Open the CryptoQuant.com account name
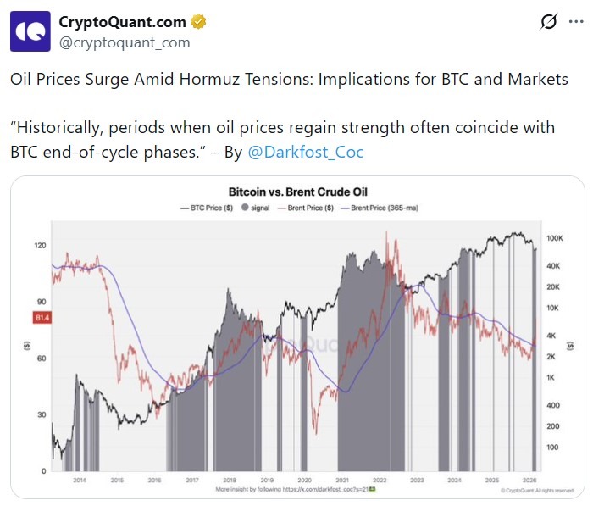Screen dimensions: 593x517 123,22
